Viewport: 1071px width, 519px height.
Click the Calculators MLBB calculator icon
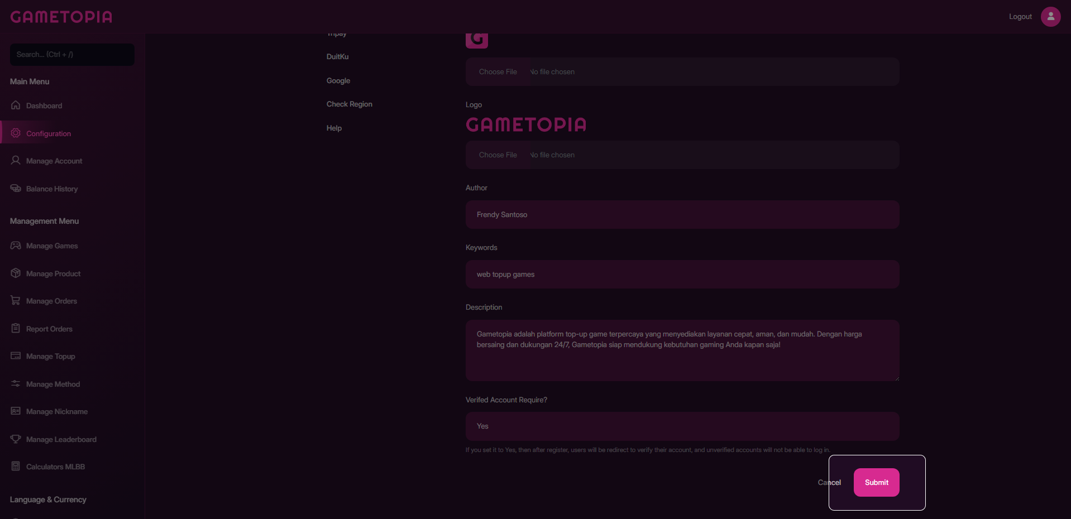[16, 466]
